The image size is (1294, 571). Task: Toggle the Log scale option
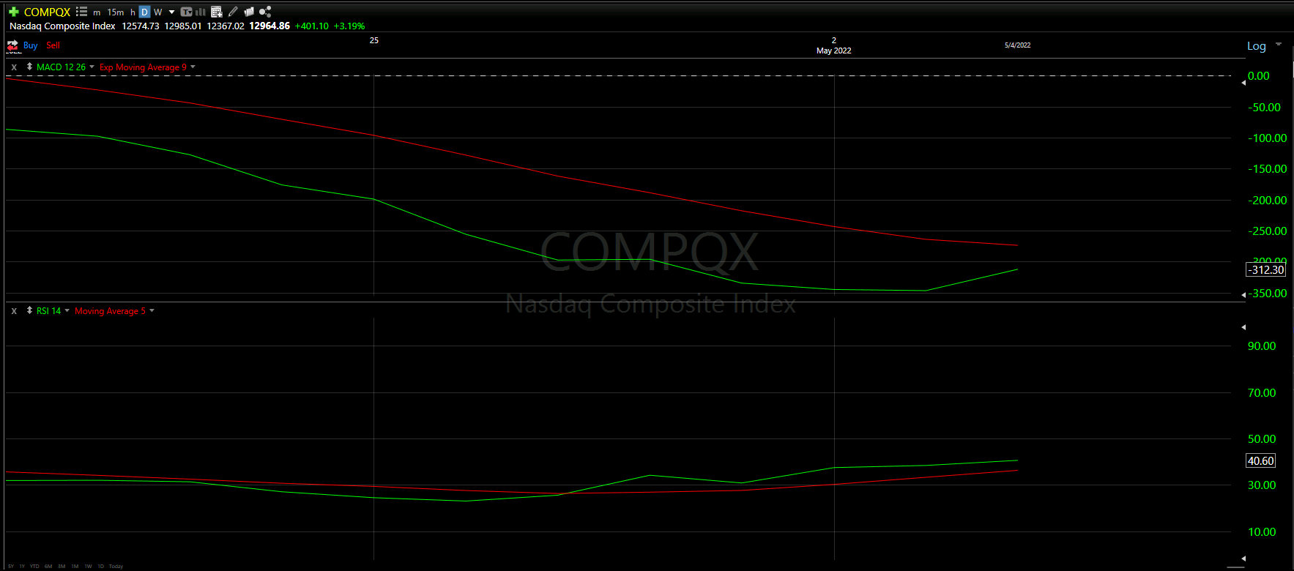click(x=1257, y=46)
